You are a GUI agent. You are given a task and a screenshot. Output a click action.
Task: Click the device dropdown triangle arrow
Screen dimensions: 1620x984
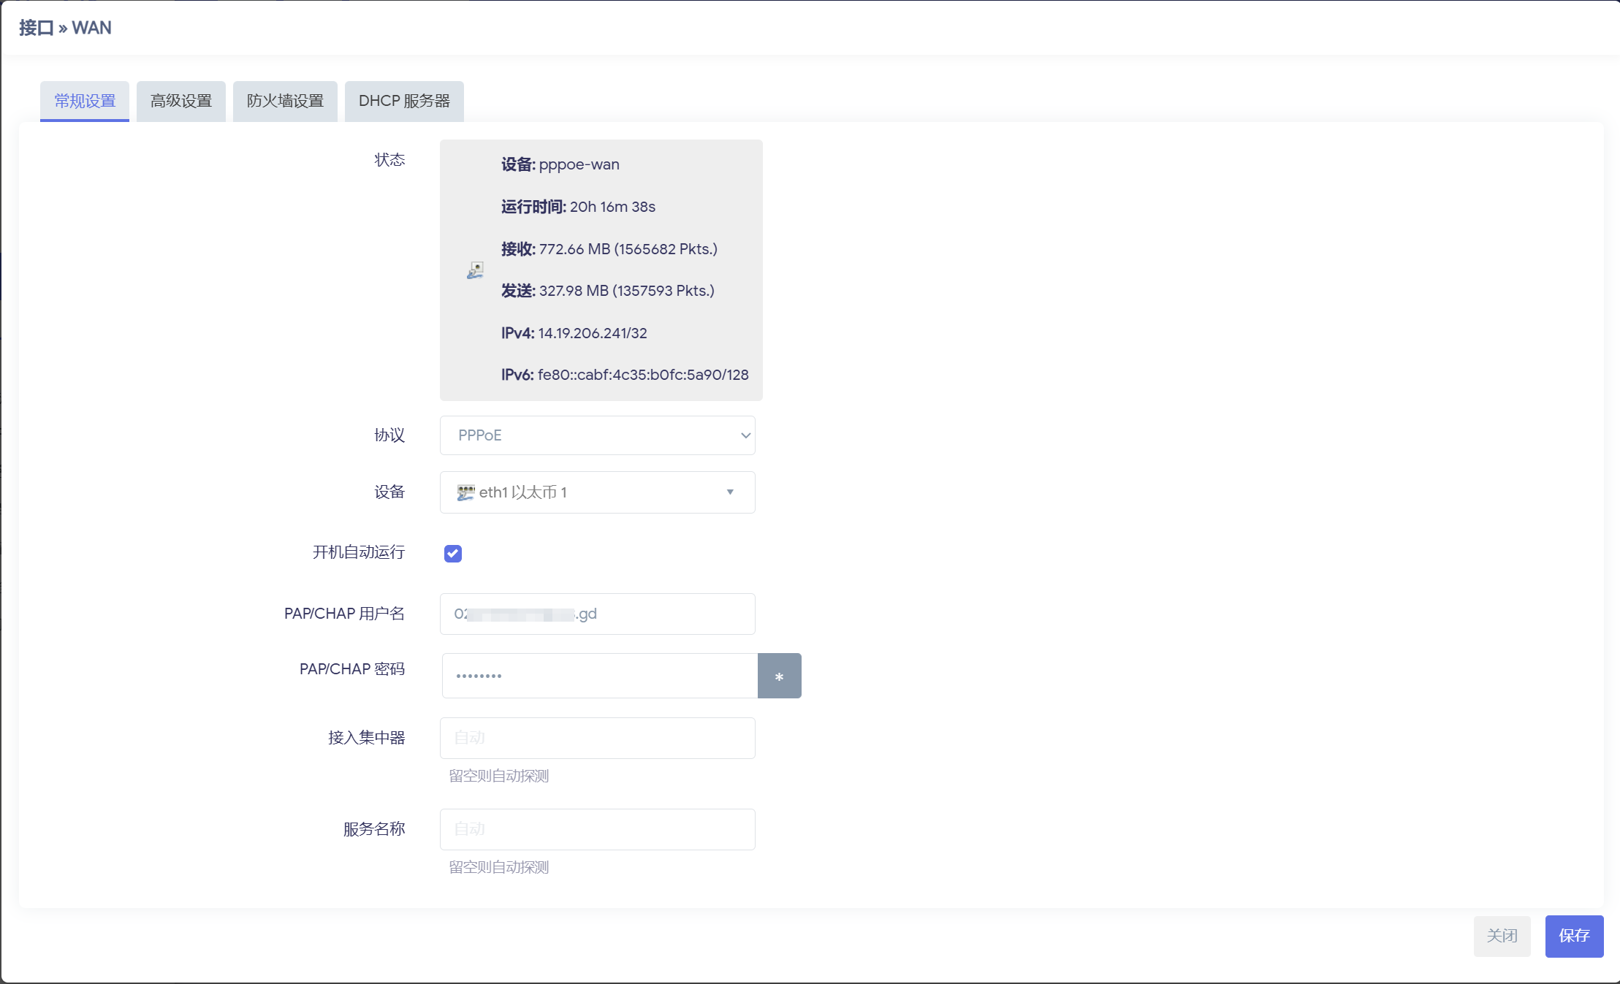coord(729,492)
